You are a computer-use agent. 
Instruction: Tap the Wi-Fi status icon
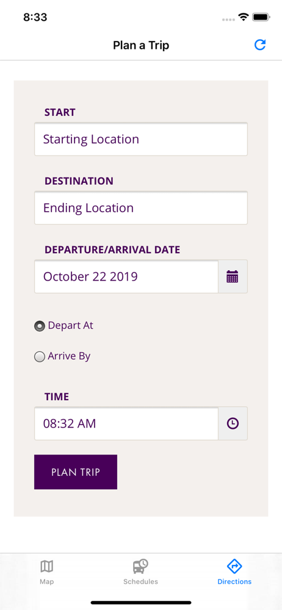click(244, 17)
